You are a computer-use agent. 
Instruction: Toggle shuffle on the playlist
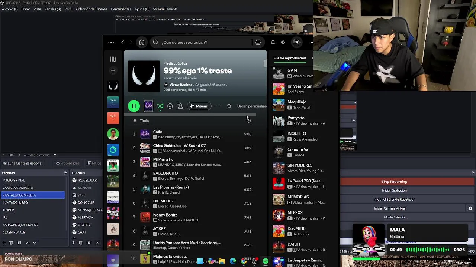[160, 106]
